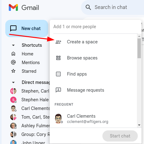The image size is (144, 144).
Task: Open the Stephen, Carl group conversation
Action: (29, 91)
